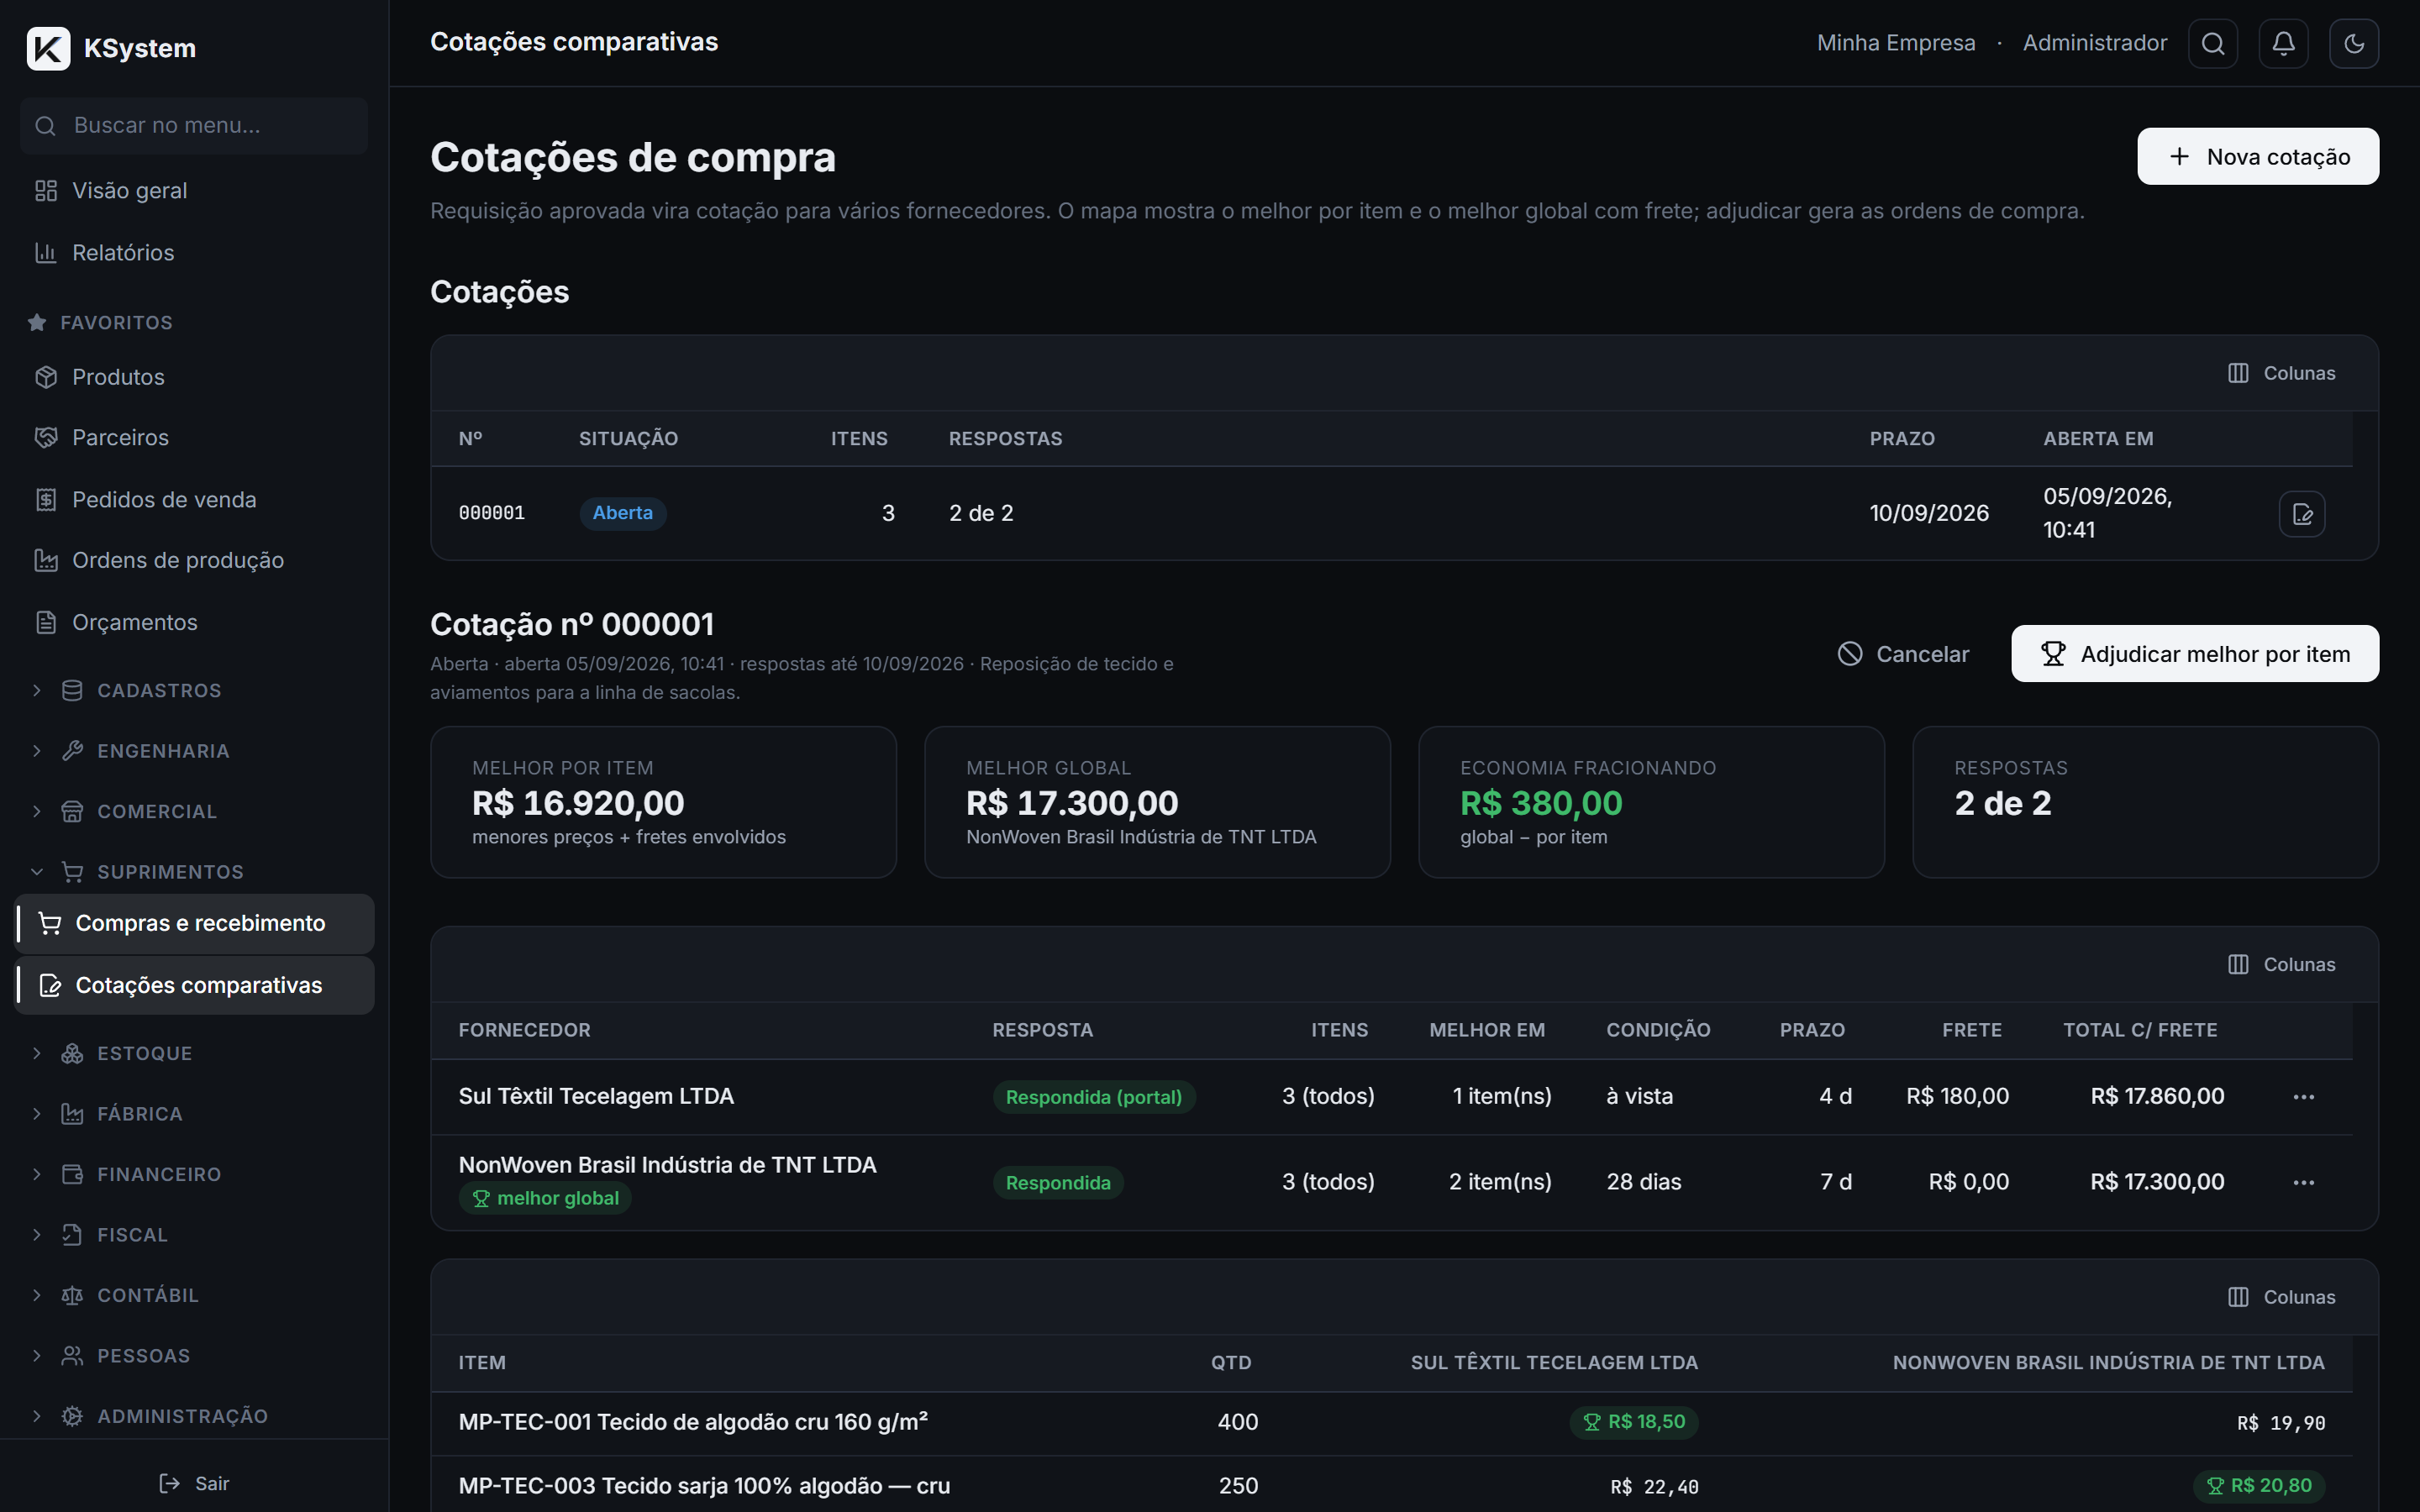Open Visão geral menu item
The image size is (2420, 1512).
(194, 191)
